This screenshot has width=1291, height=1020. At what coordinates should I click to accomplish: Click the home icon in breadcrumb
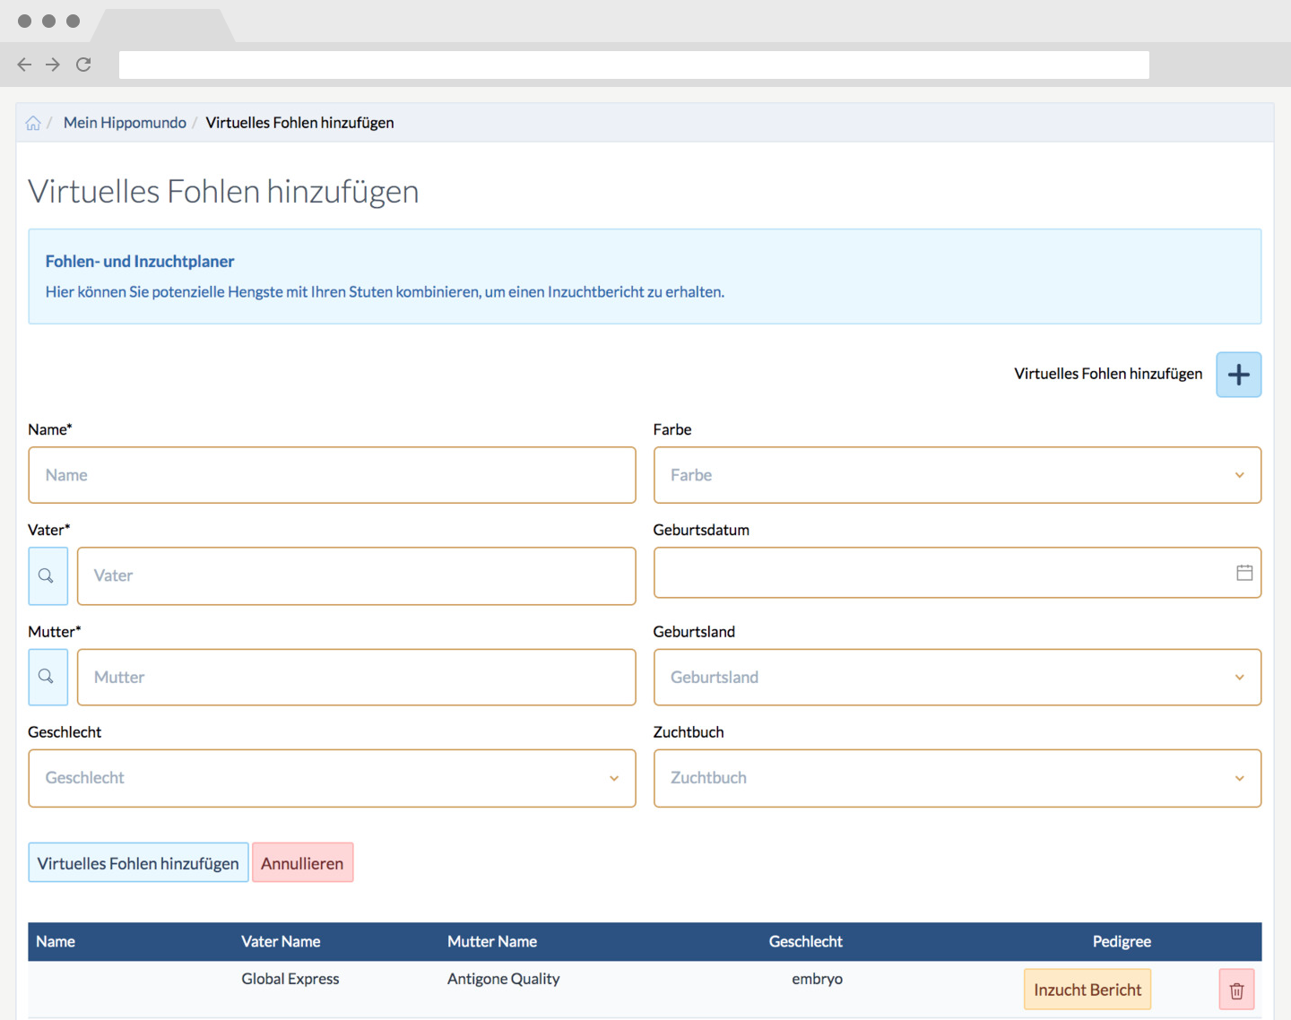[33, 123]
